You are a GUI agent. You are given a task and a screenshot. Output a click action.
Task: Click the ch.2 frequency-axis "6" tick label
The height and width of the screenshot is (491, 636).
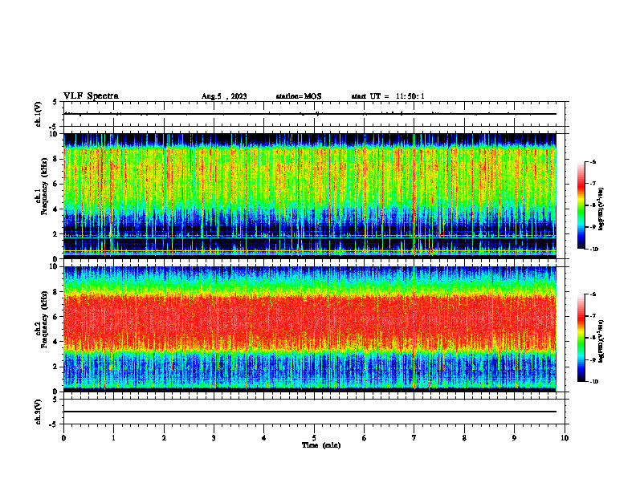point(56,317)
